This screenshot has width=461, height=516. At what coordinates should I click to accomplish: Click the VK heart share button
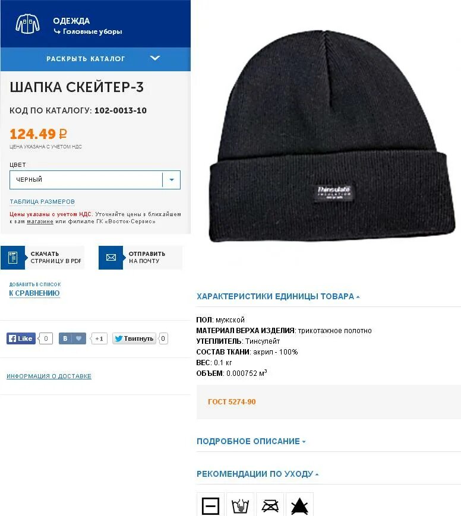(72, 338)
